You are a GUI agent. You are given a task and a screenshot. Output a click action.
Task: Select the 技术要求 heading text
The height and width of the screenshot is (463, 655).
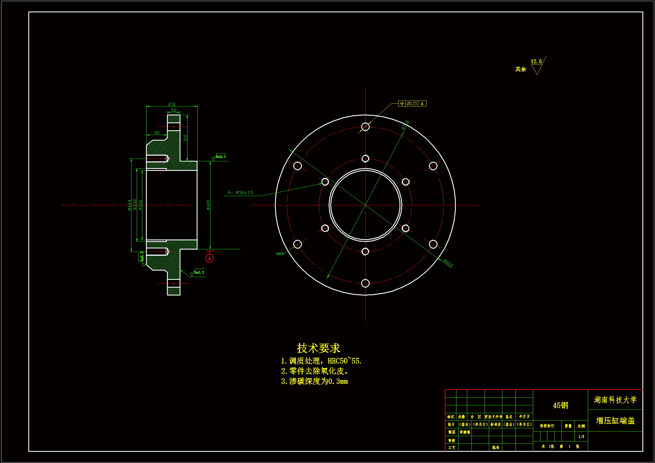click(x=318, y=348)
